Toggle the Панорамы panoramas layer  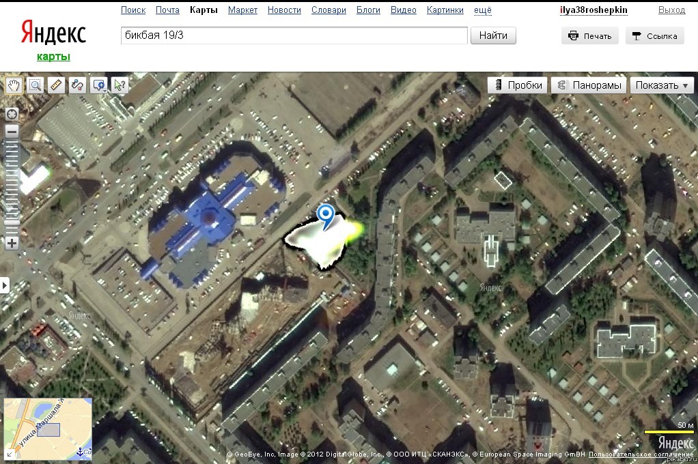(589, 85)
